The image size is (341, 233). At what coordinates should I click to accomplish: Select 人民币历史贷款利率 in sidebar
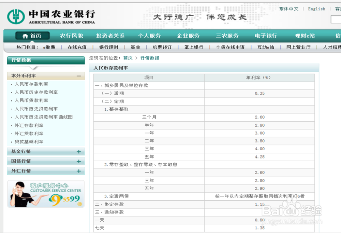[36, 109]
